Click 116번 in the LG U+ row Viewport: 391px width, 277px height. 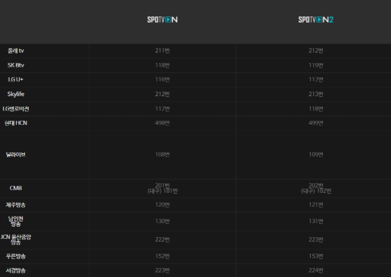pos(163,80)
